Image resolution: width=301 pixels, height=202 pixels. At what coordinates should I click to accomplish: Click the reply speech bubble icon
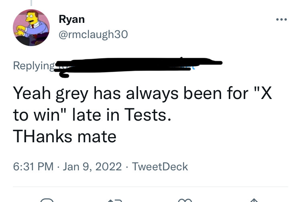pyautogui.click(x=47, y=200)
